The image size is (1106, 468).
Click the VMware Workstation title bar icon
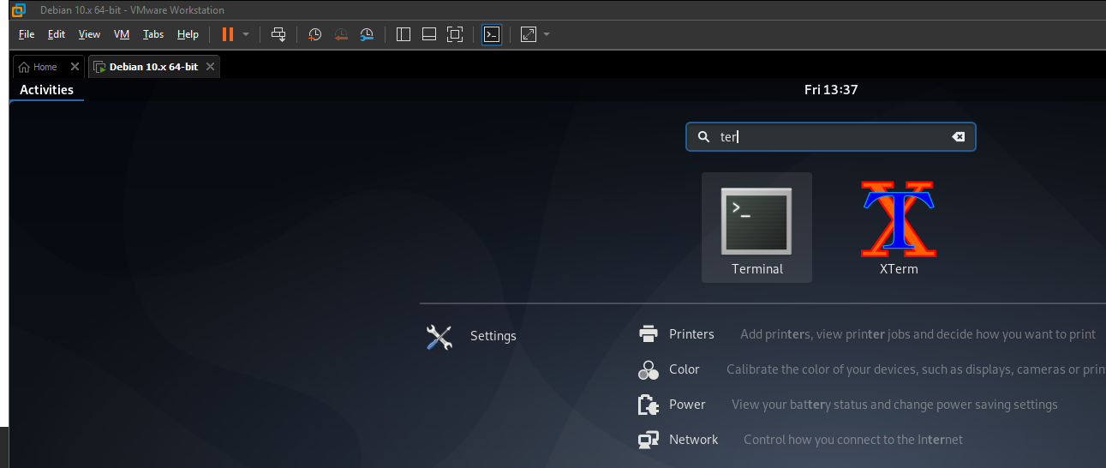point(20,10)
